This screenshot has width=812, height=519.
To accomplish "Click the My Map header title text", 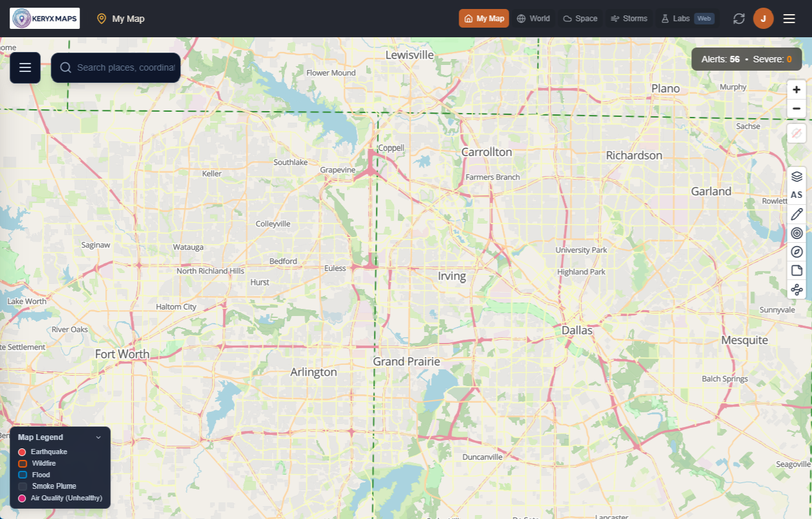I will point(128,19).
